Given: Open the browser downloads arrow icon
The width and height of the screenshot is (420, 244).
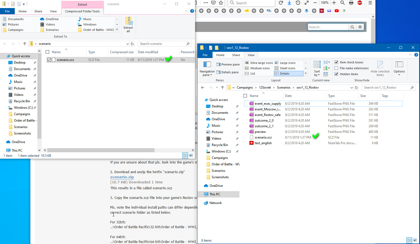Looking at the screenshot, I should point(289,3).
